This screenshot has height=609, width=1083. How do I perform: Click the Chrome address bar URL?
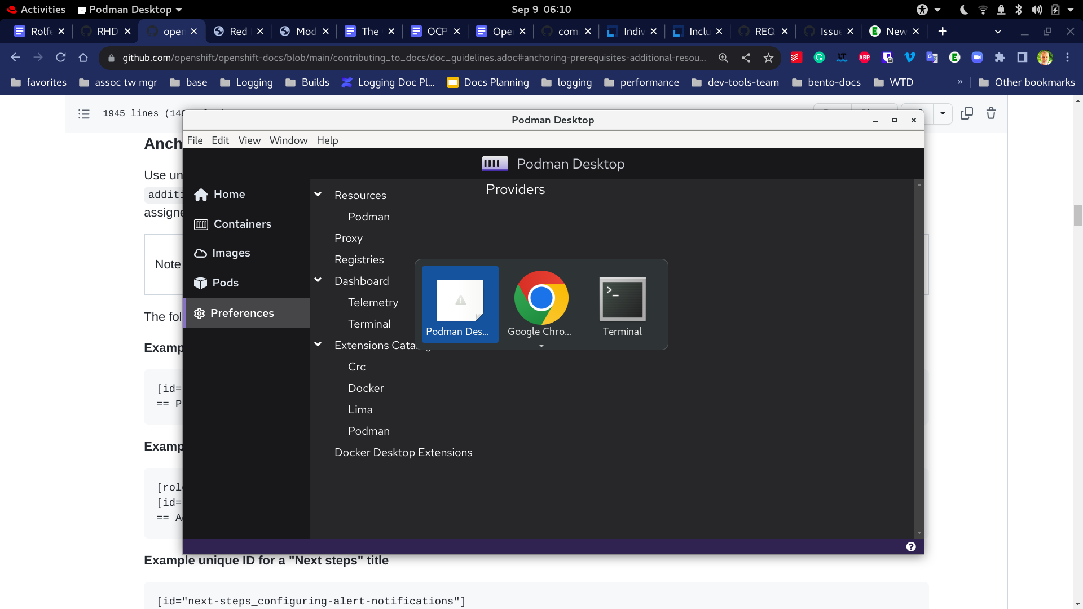click(414, 58)
